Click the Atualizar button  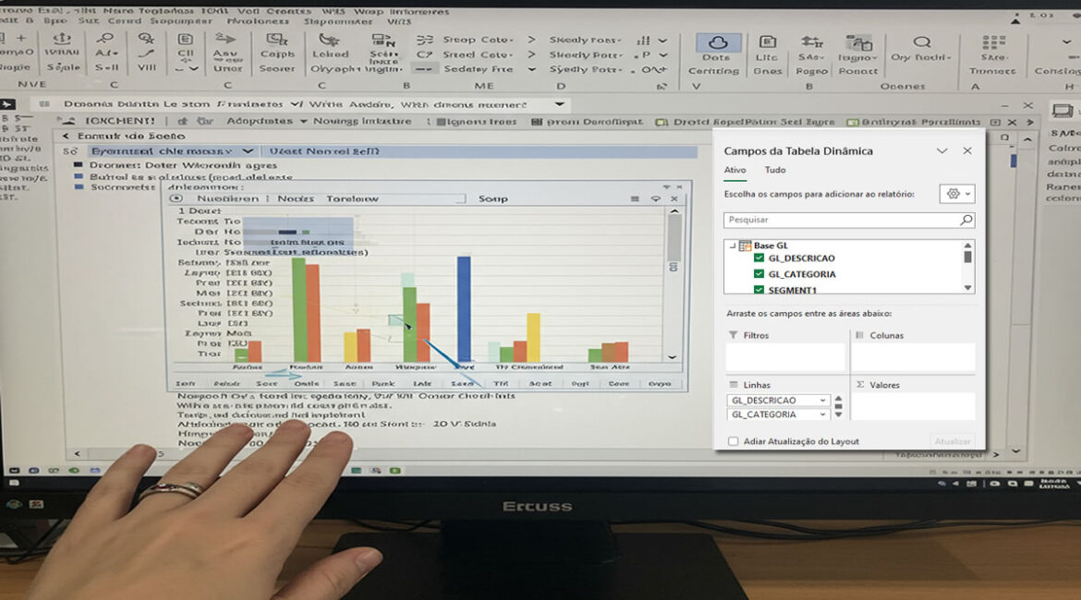pos(952,442)
